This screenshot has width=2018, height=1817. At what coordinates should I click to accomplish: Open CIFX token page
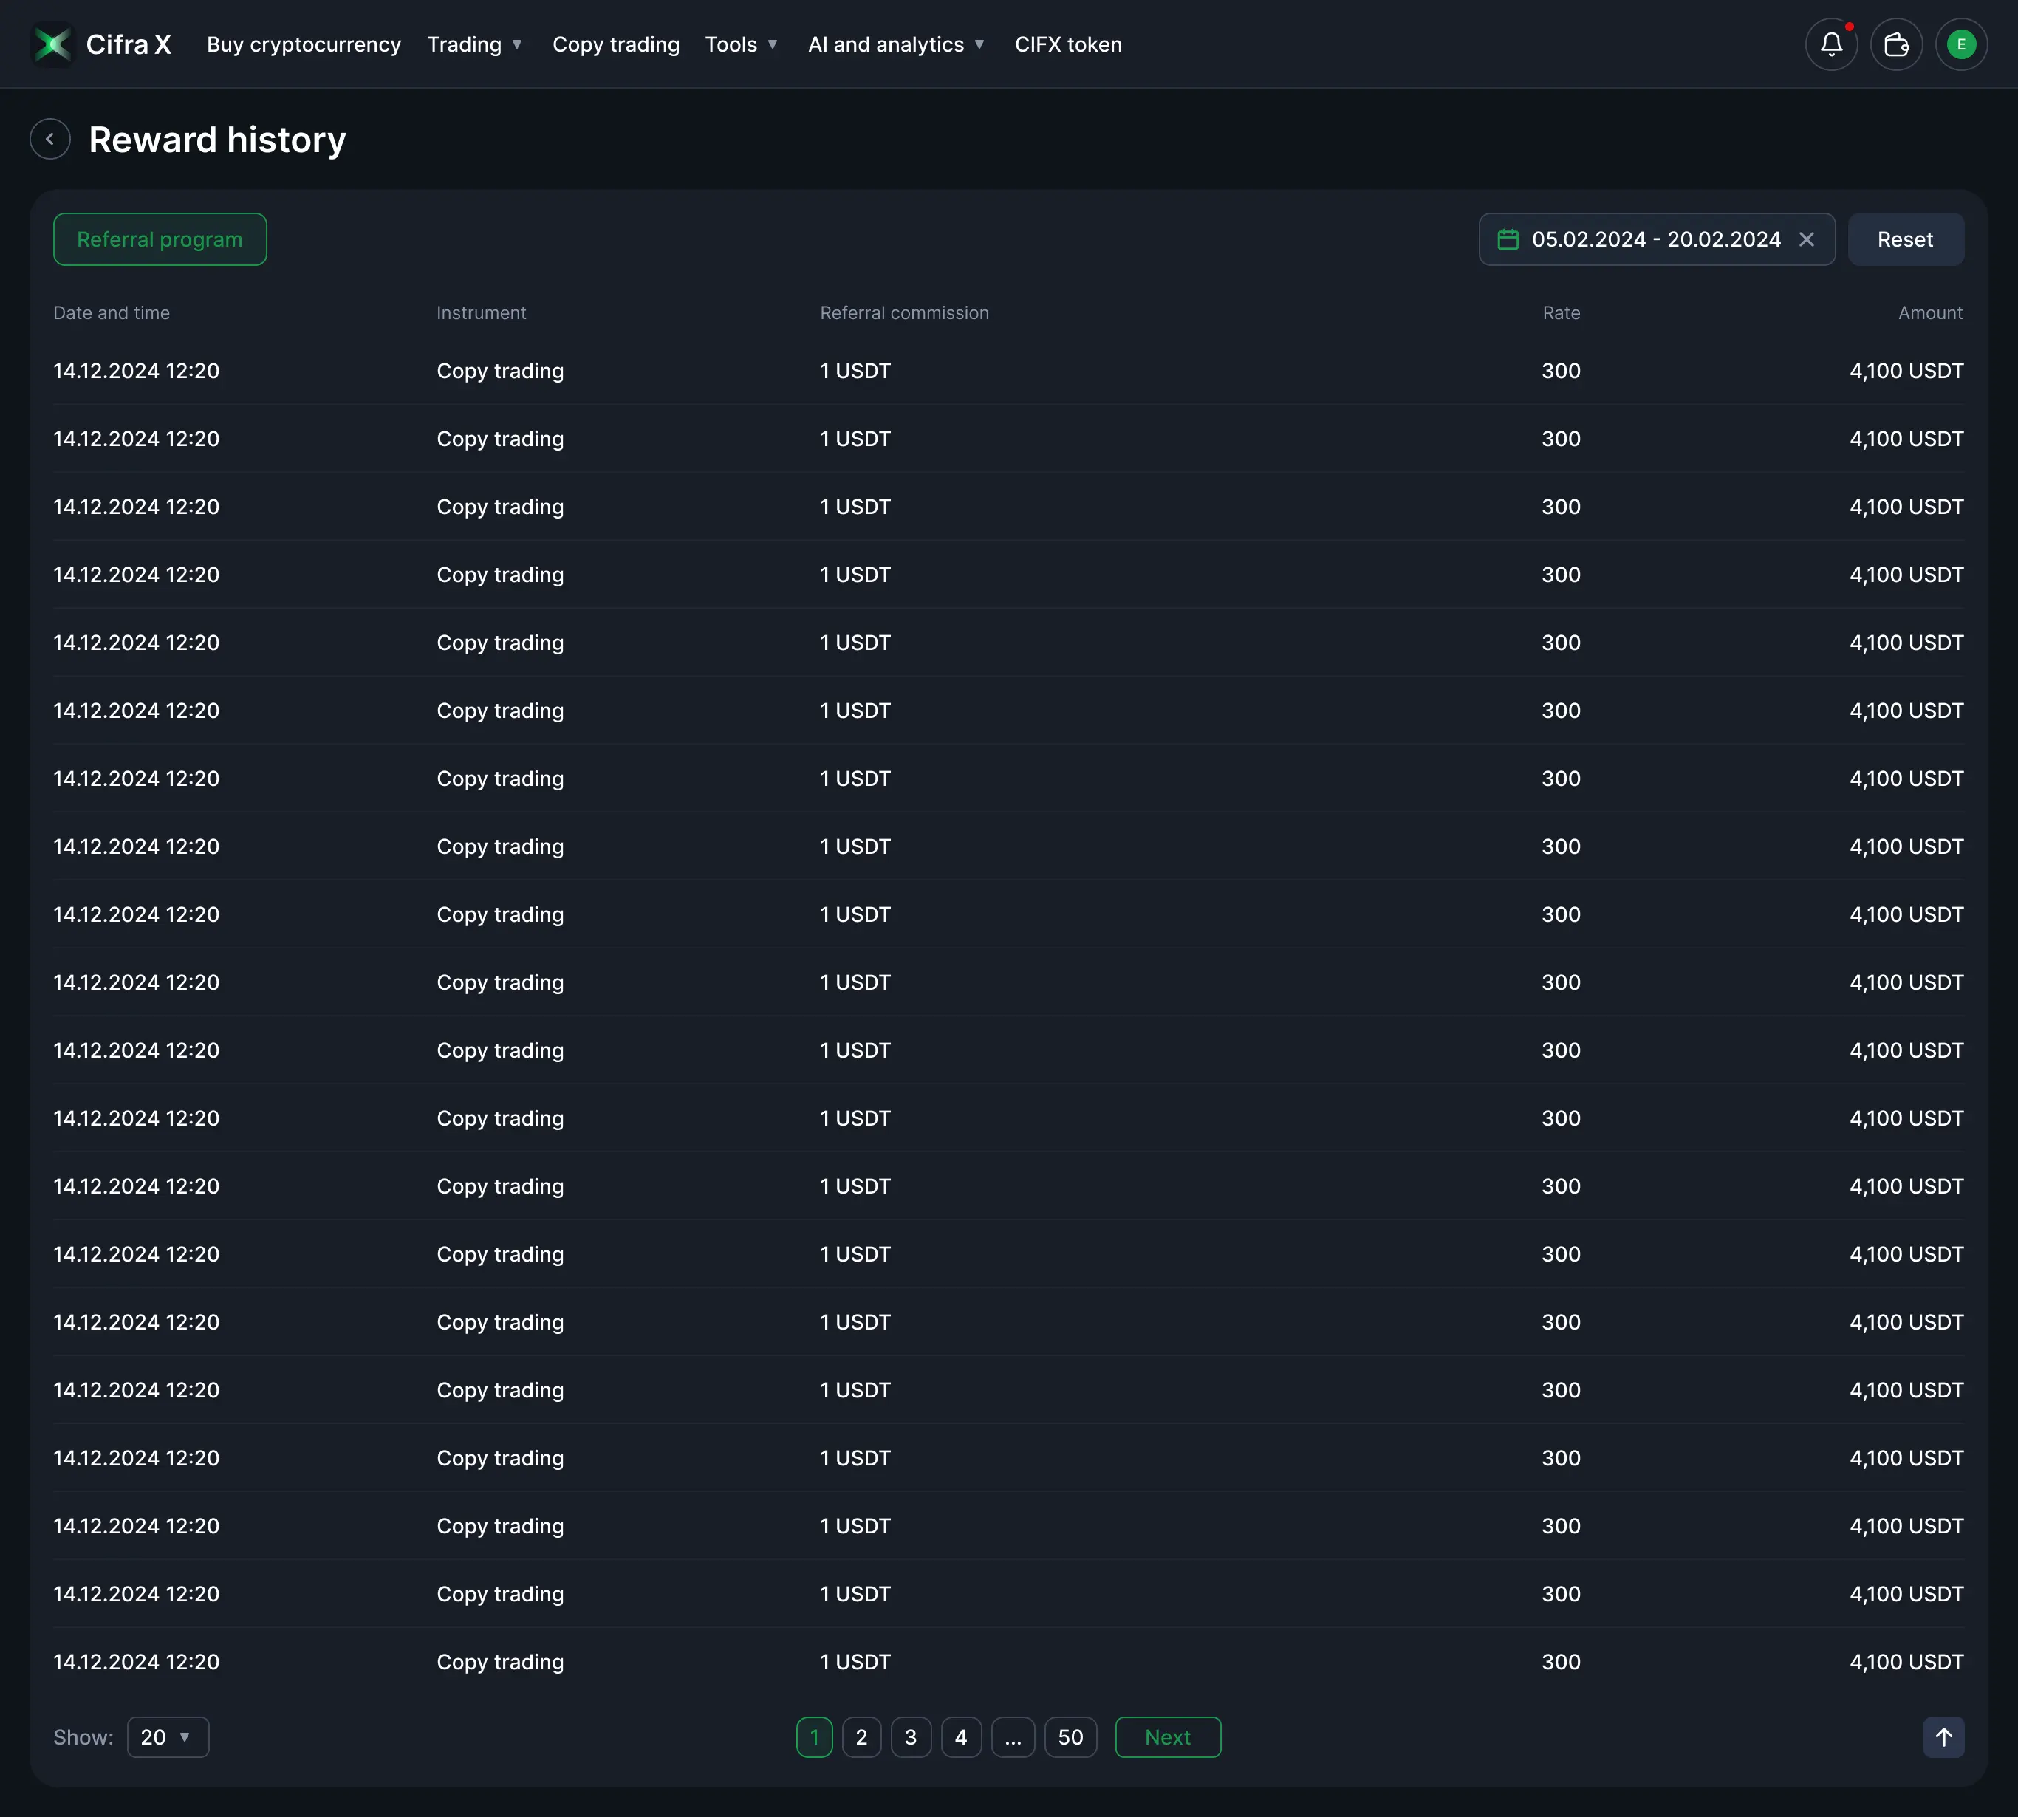tap(1067, 44)
